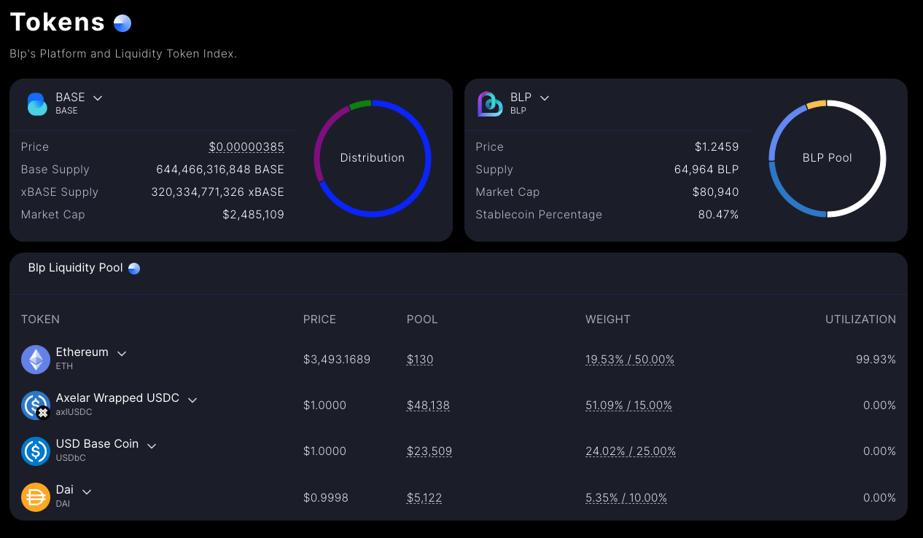Viewport: 923px width, 538px height.
Task: Click the Axelar Wrapped USDC token name
Action: click(117, 398)
